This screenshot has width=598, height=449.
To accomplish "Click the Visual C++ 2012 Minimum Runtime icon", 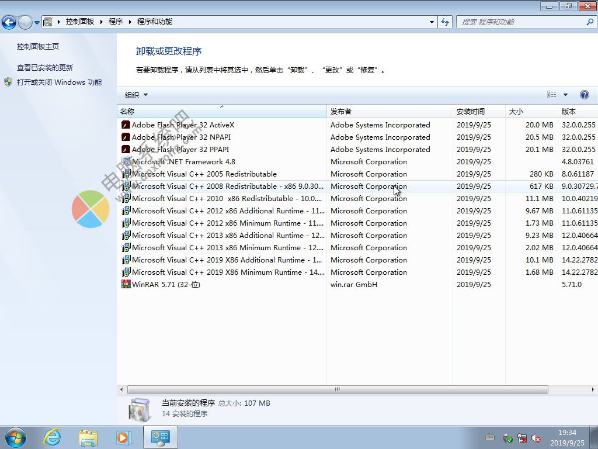I will point(126,223).
